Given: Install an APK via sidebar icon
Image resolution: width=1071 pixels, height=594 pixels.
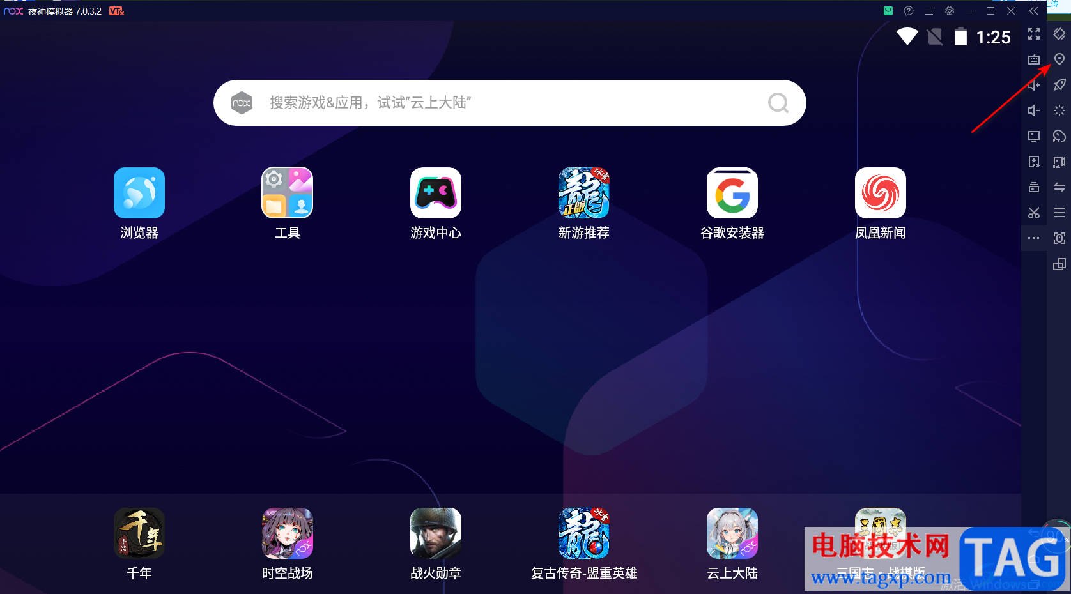Looking at the screenshot, I should point(1034,162).
